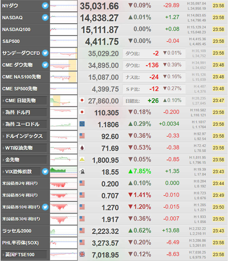This screenshot has width=228, height=261.
Task: Click the Japan flag in CME 日経先物 row
Action: pos(82,100)
